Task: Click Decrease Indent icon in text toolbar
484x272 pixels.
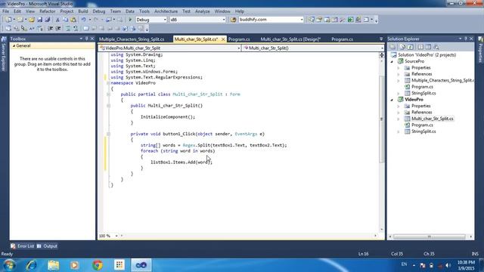Action: click(x=50, y=29)
